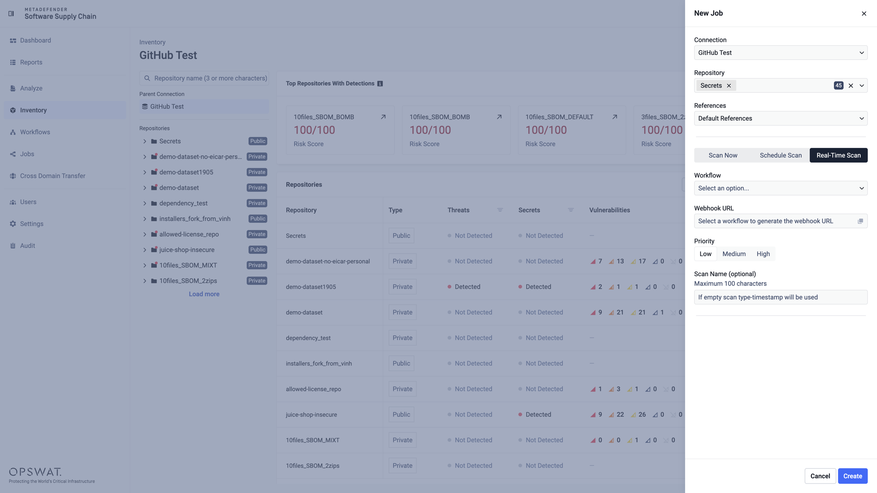Click the Inventory sidebar icon
Screen dimensions: 877x493
tap(13, 110)
